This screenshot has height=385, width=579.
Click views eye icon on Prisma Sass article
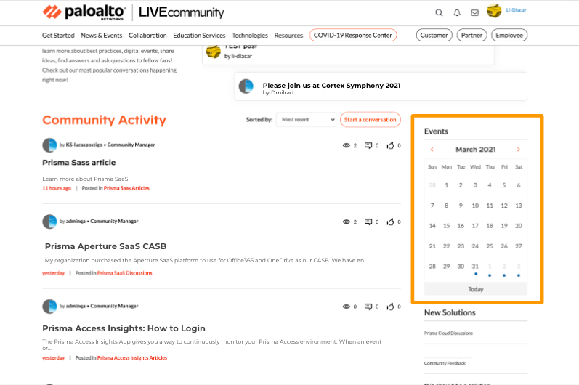346,145
